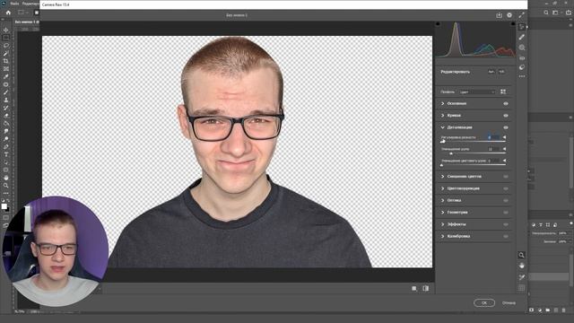The height and width of the screenshot is (323, 574).
Task: Expand the Смешение цветов section
Action: pos(442,177)
